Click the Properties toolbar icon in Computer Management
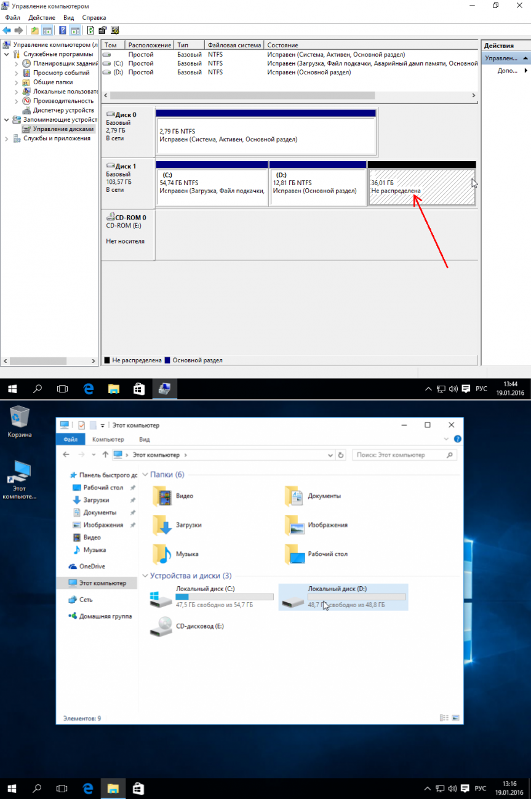The height and width of the screenshot is (799, 531). (103, 30)
